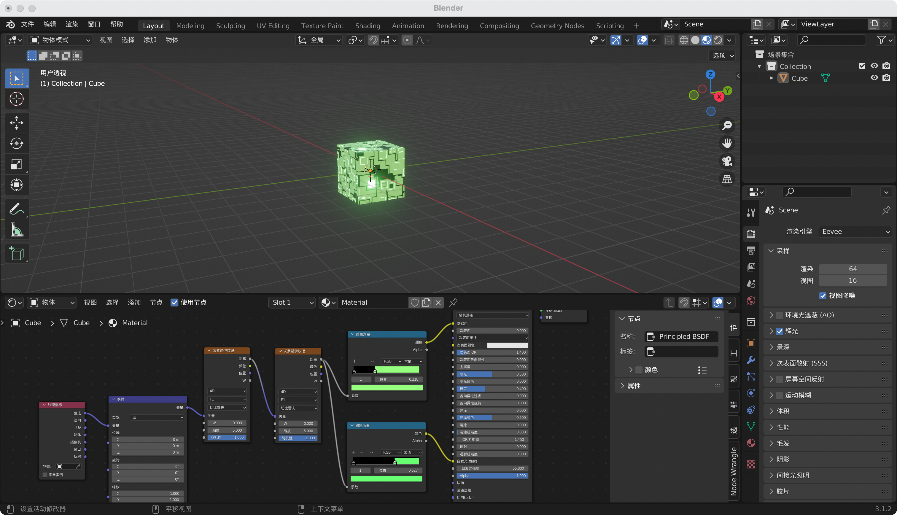Uncheck the 使用节点 checkbox
The image size is (897, 515).
(174, 302)
